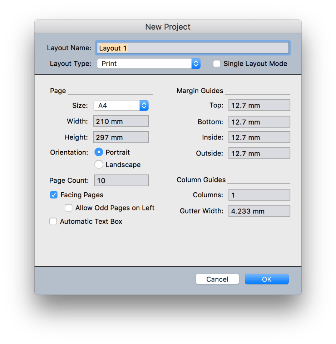
Task: Select Landscape orientation
Action: pyautogui.click(x=99, y=165)
